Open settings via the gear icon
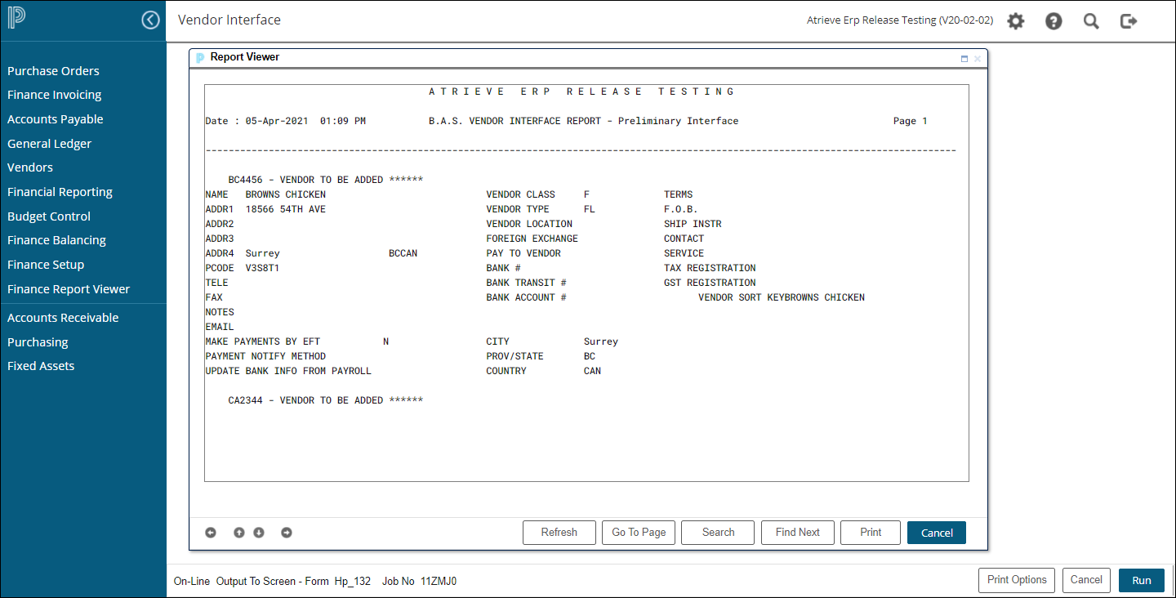The image size is (1176, 598). (x=1015, y=21)
